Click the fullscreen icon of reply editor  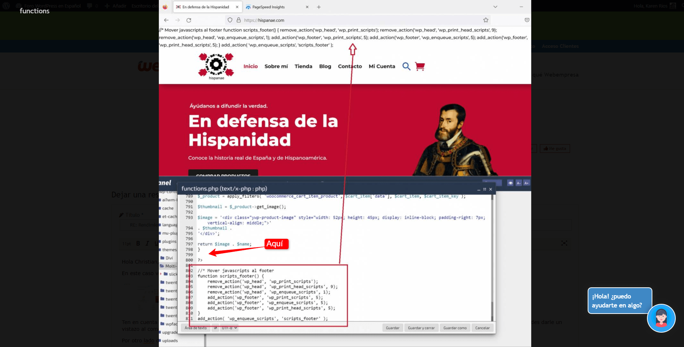point(564,243)
